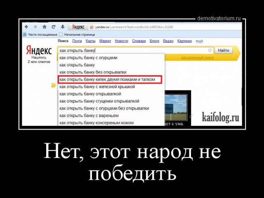Choose suggestion как открыть банку сгущенки открывалкой
The width and height of the screenshot is (264, 198).
point(111,101)
